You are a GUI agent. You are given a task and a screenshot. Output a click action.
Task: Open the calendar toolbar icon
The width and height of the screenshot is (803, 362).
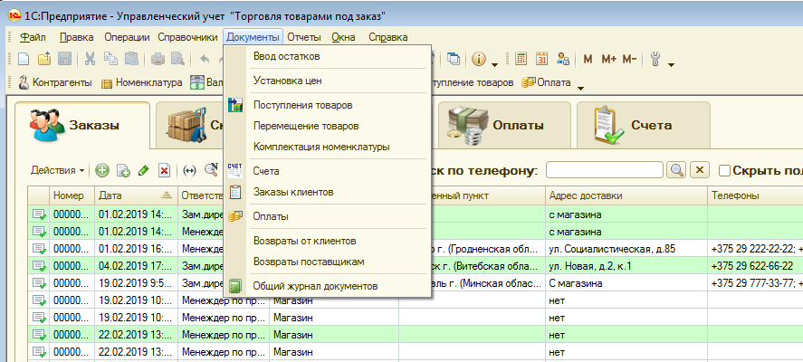pos(542,60)
